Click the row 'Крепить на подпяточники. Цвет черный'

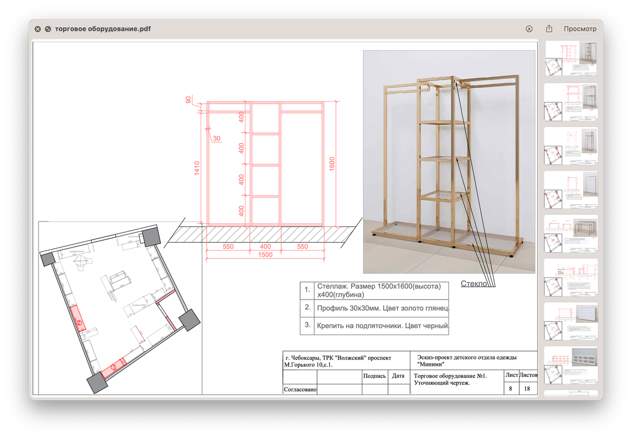374,326
